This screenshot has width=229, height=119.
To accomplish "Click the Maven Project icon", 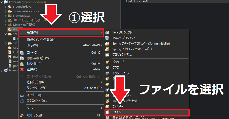I will click(x=107, y=38).
